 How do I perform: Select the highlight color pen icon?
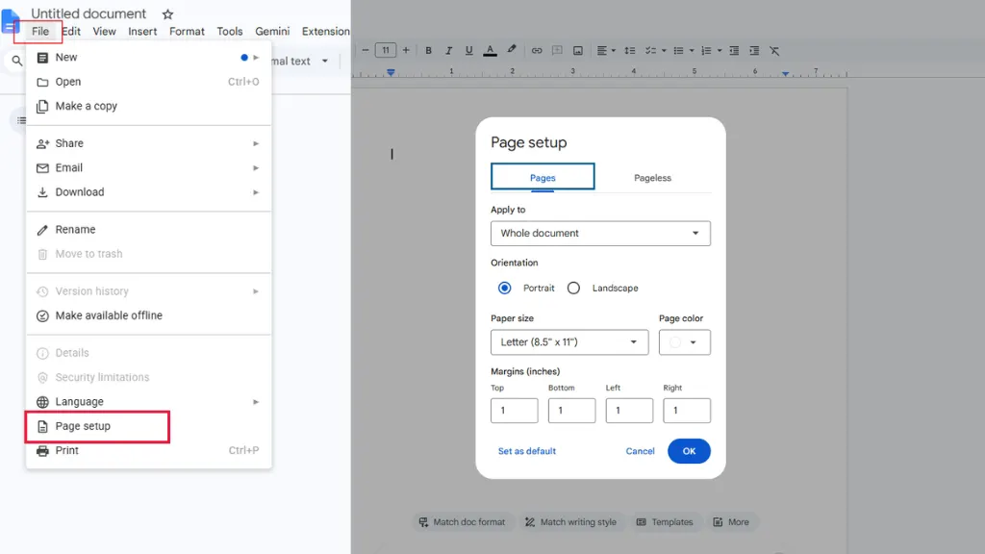point(512,50)
